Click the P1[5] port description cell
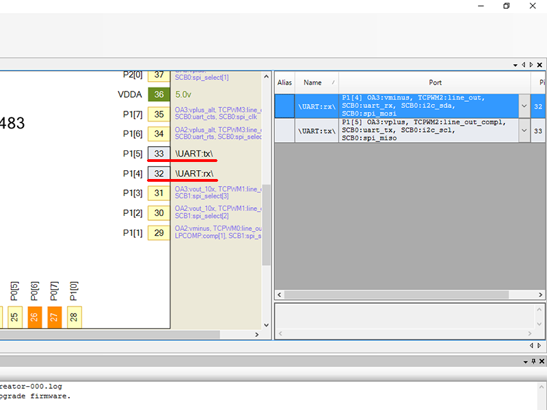The width and height of the screenshot is (547, 410). [x=429, y=131]
